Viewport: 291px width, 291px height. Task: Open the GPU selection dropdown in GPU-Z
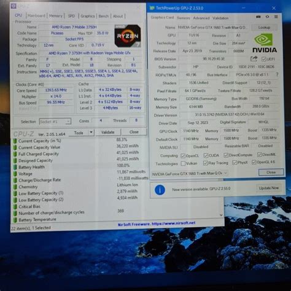click(x=190, y=173)
